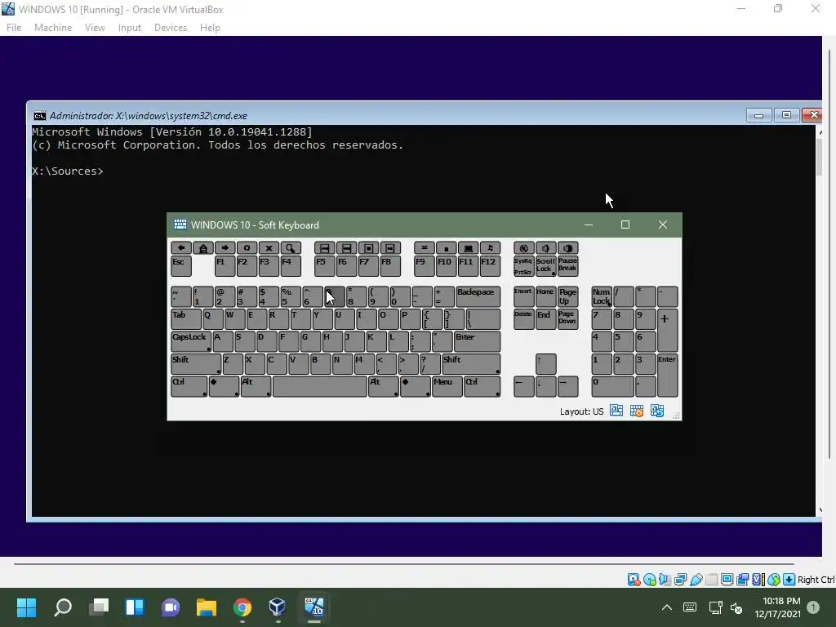The height and width of the screenshot is (627, 836).
Task: Click the Page Down key
Action: pos(567,319)
